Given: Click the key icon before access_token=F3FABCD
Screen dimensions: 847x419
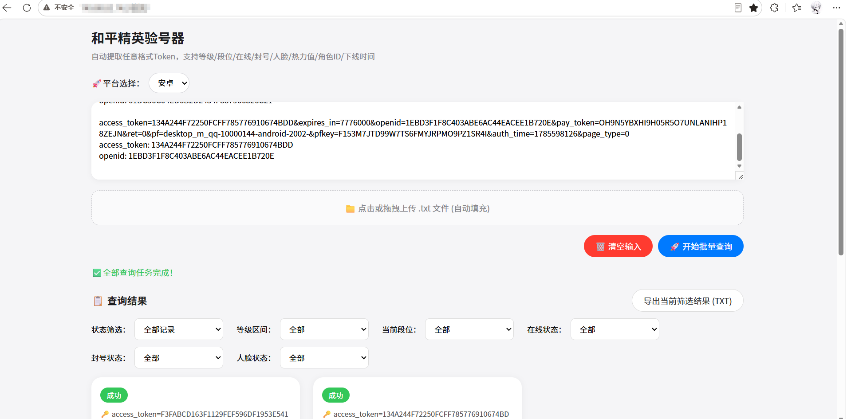Looking at the screenshot, I should pos(105,414).
